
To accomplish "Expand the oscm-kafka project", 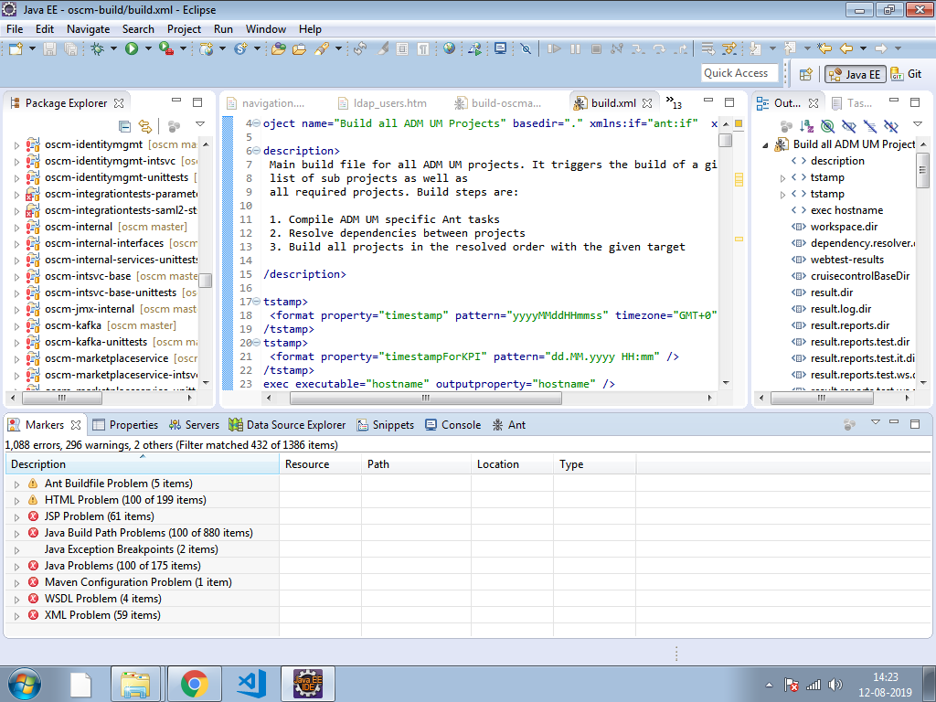I will (16, 326).
